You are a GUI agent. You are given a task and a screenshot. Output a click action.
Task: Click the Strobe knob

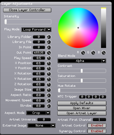coord(49,106)
